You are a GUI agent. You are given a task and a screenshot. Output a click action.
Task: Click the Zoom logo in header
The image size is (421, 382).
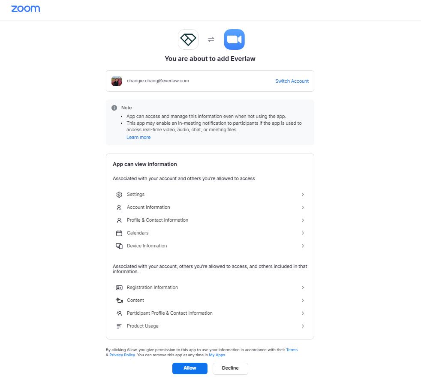(25, 9)
